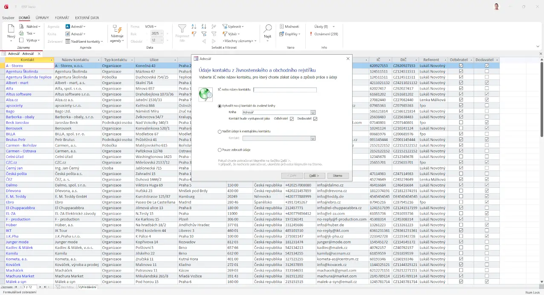Select 'Pouze zobrazit údaje' radio option

[220, 150]
